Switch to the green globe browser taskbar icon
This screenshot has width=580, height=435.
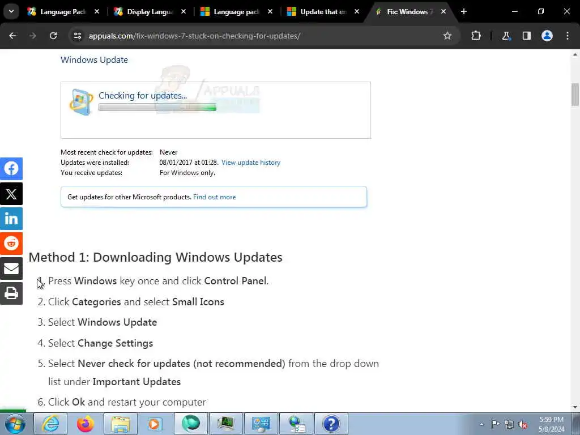[191, 424]
